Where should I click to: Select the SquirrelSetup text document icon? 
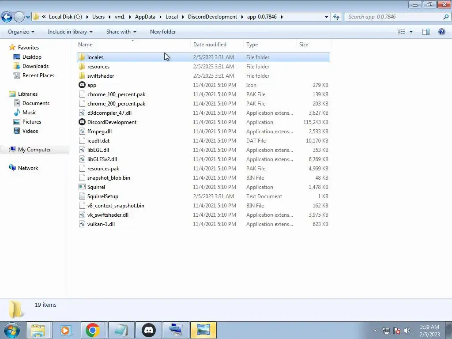pos(82,196)
